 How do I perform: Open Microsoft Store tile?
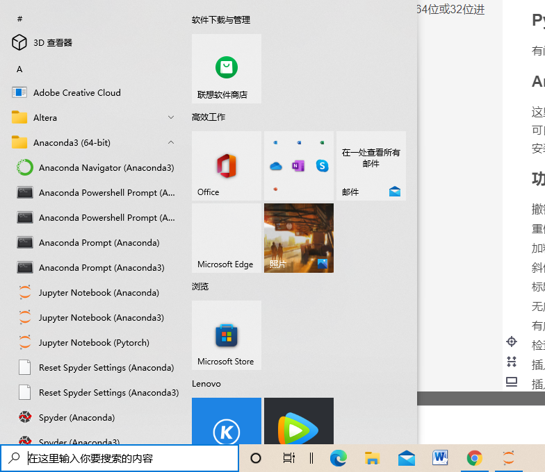(227, 335)
